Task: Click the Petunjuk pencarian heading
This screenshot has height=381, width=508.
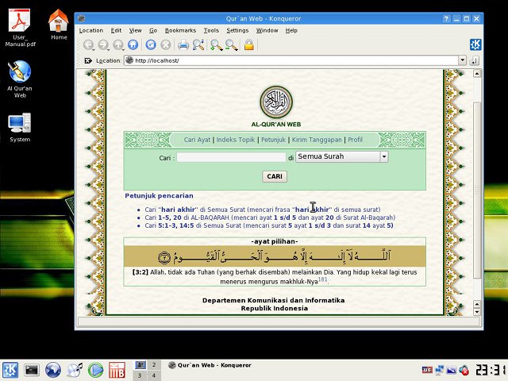Action: click(x=159, y=196)
